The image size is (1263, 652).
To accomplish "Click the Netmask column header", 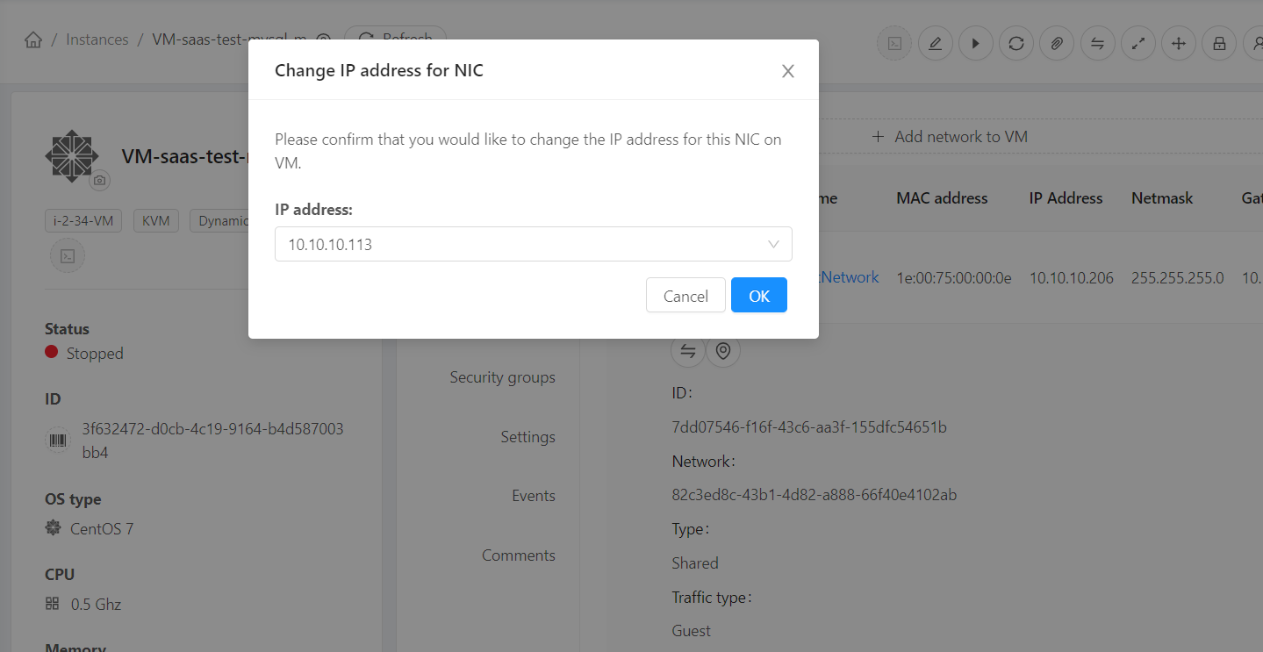I will click(x=1162, y=198).
